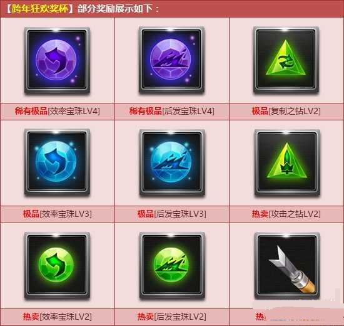Open the 稀有极品[后发宝珠LV4] label

click(172, 111)
